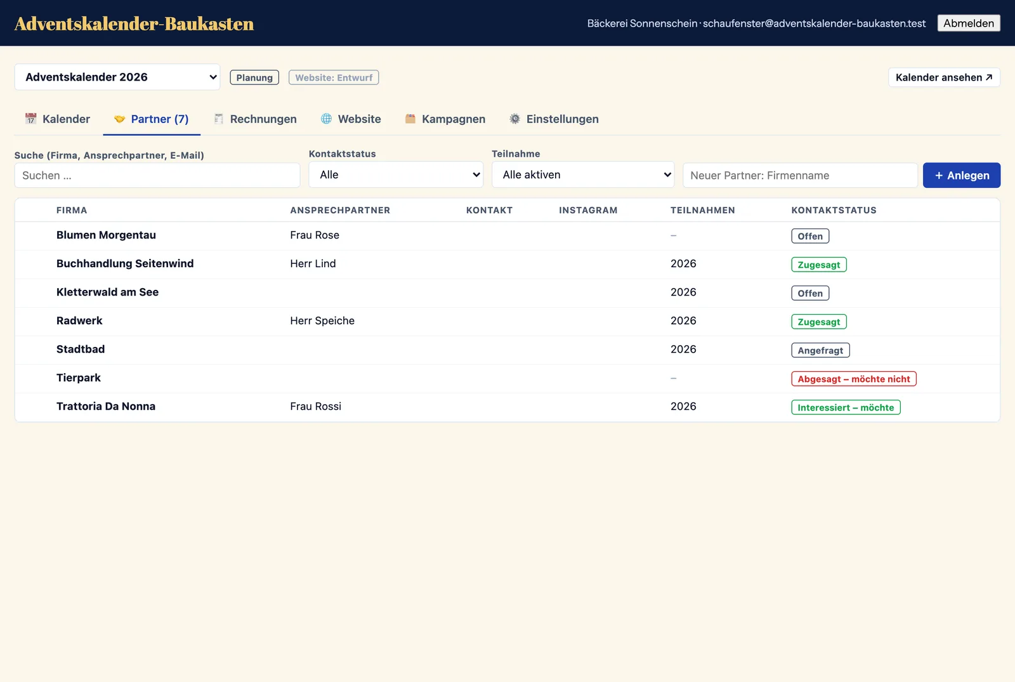Click the folder icon next to Kampagnen
The image size is (1015, 682).
coord(410,119)
